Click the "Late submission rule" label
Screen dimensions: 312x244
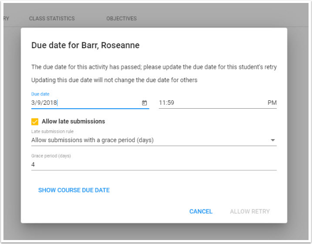(49, 131)
